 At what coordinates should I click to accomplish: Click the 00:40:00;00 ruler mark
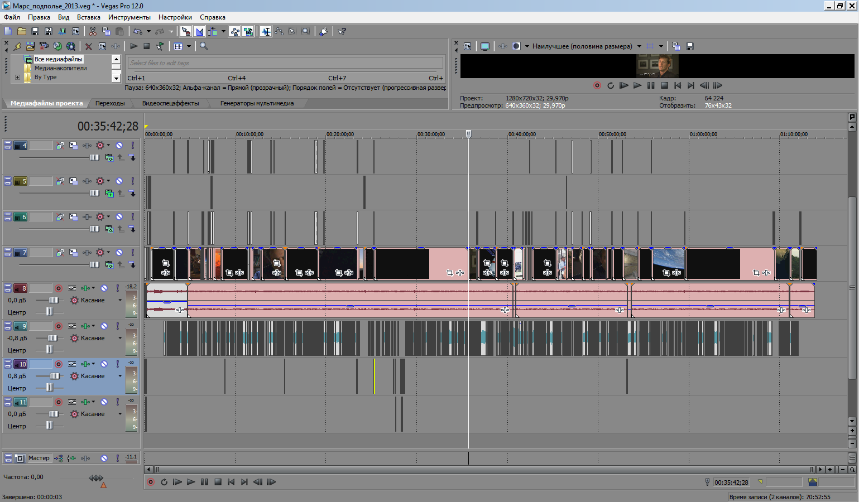click(522, 134)
